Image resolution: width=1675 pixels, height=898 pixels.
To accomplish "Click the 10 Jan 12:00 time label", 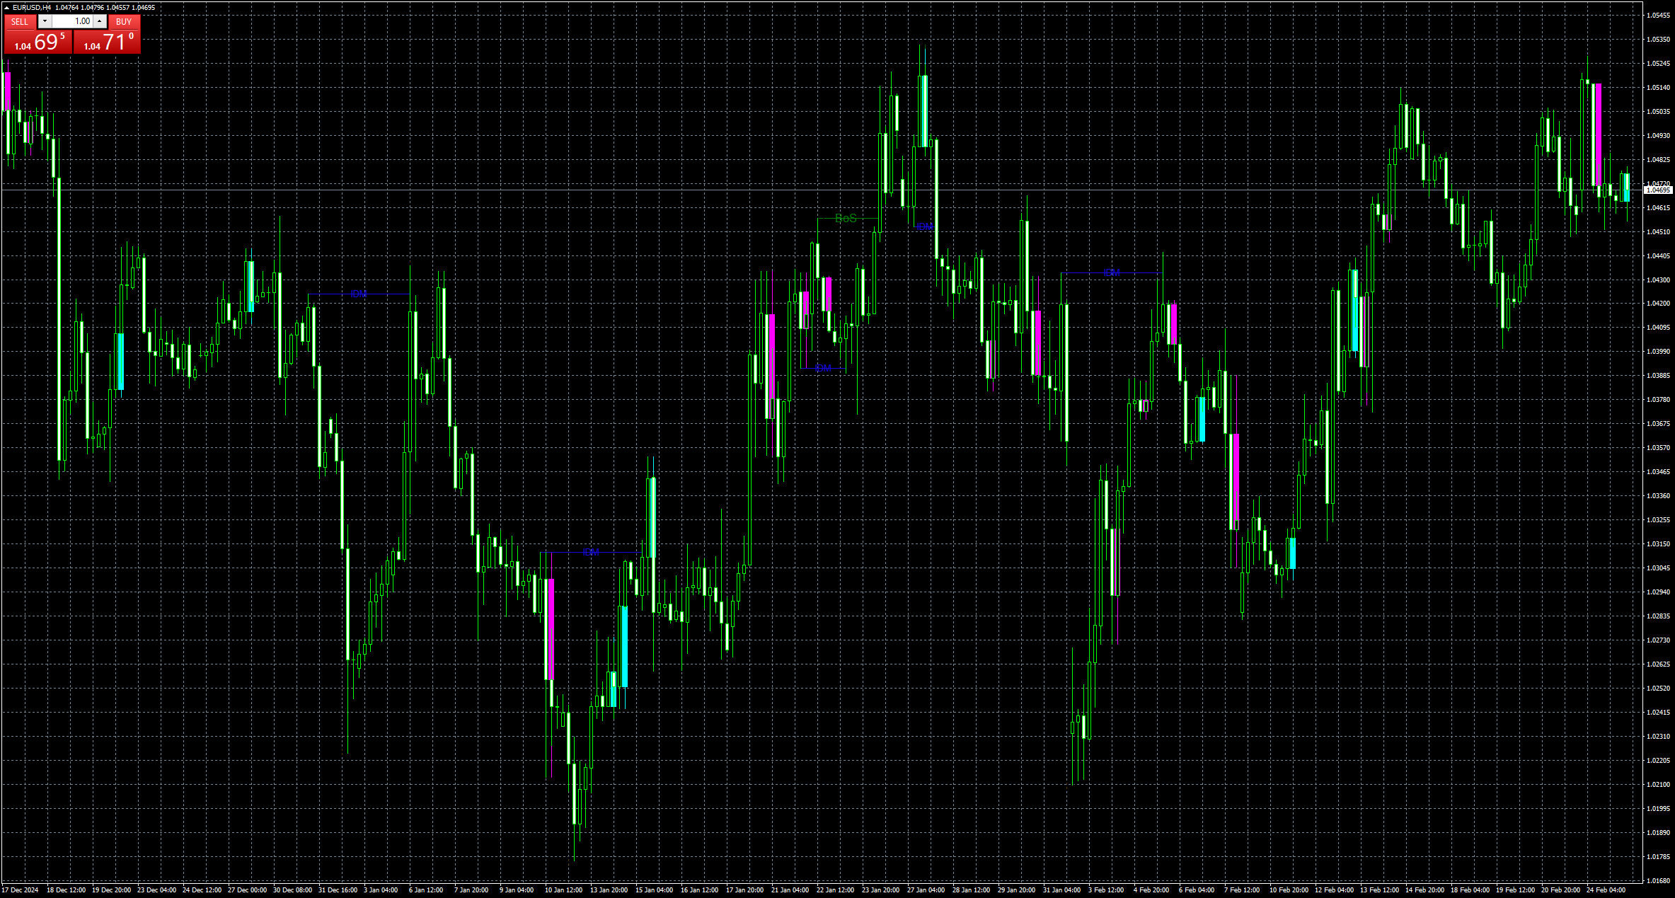I will [564, 890].
